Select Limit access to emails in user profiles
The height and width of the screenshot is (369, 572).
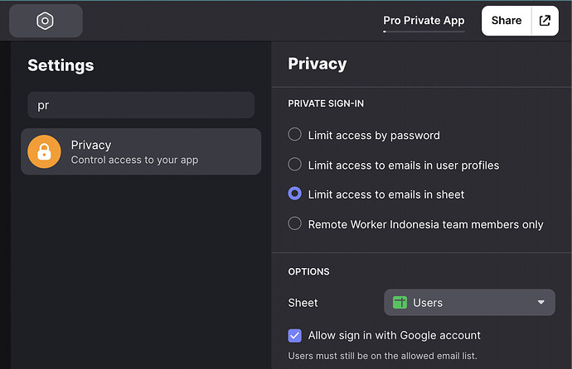[294, 165]
